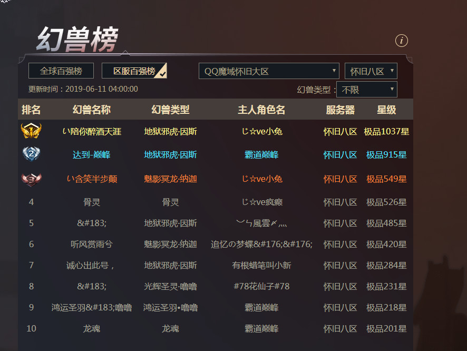Click pet name 鸿运圣羽&#183;噜噜
This screenshot has height=351, width=467.
[91, 308]
